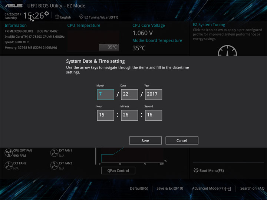This screenshot has width=267, height=200.
Task: Click the 990 RPM fan speed
Action: coord(20,156)
